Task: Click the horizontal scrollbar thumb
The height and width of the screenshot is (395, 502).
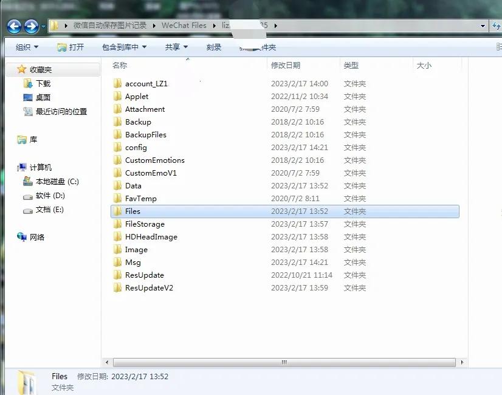Action: pos(284,362)
